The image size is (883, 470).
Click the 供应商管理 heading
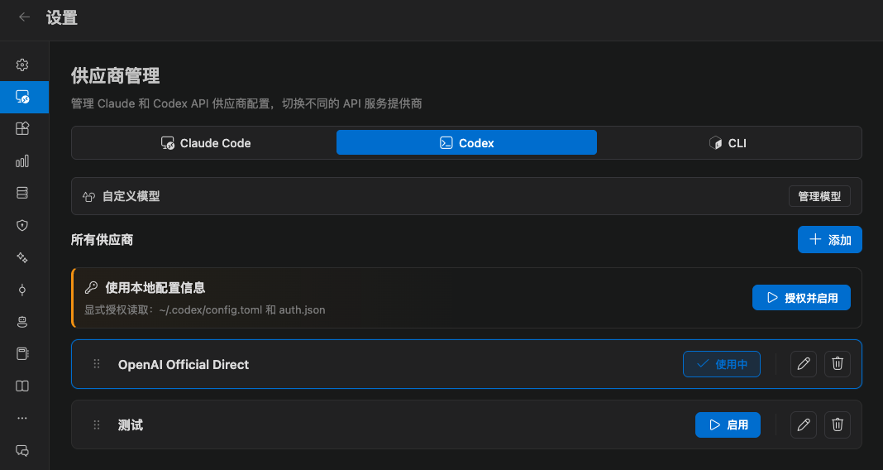(x=116, y=75)
